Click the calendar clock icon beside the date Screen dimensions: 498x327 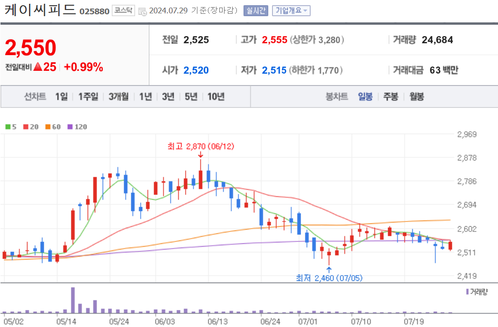pos(143,11)
